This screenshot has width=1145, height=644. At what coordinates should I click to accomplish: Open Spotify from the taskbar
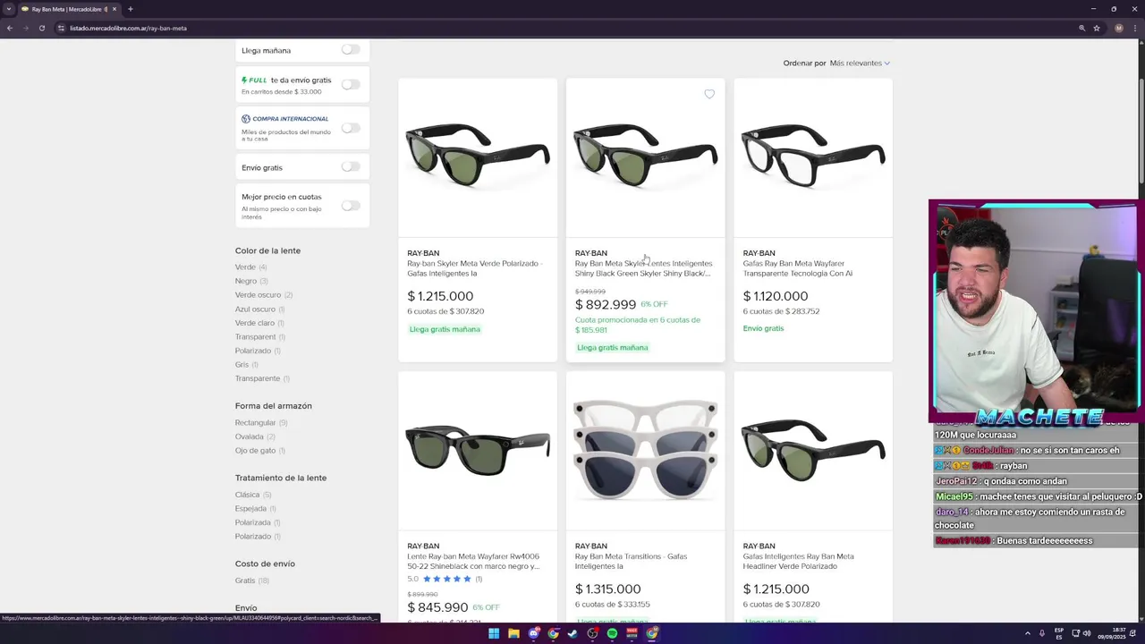612,633
